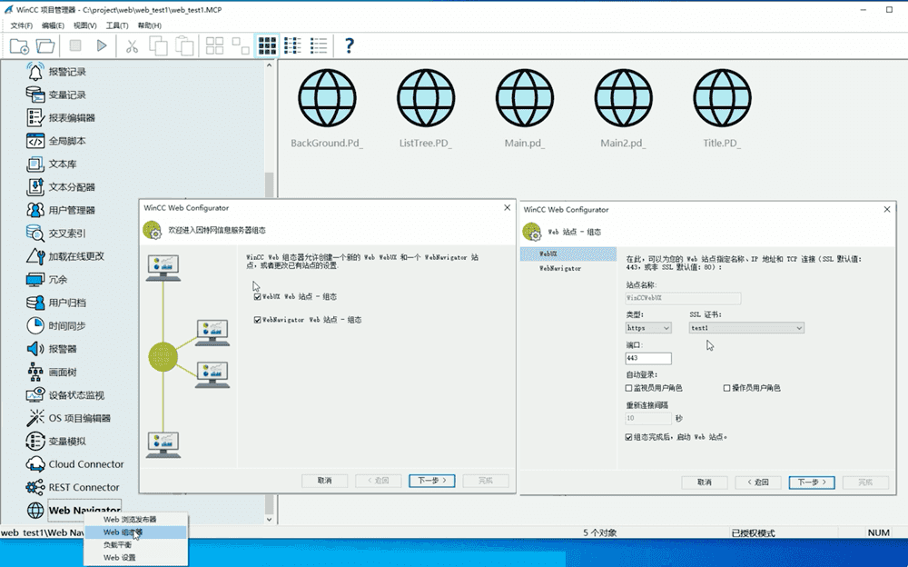Image resolution: width=908 pixels, height=567 pixels.
Task: Click the Cloud Connector icon in sidebar
Action: coord(35,464)
